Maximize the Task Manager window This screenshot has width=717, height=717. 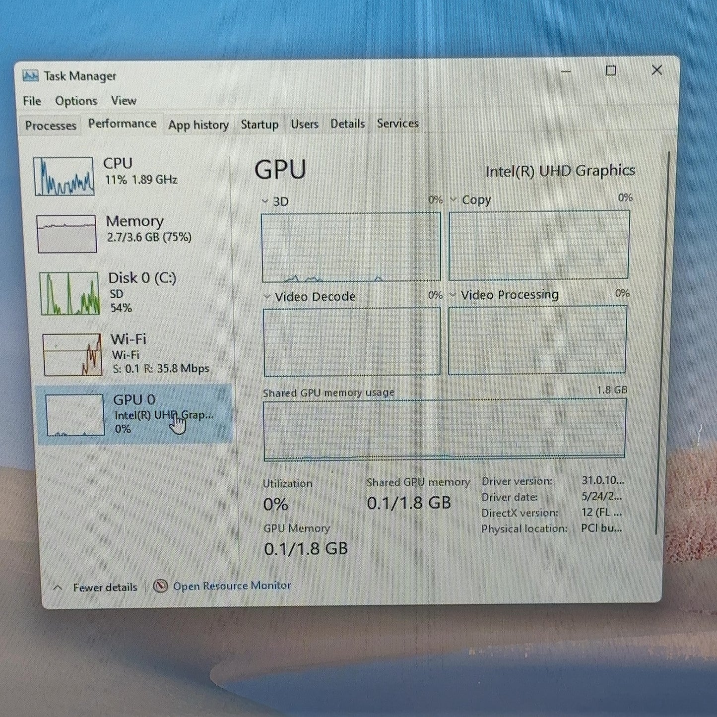click(611, 71)
